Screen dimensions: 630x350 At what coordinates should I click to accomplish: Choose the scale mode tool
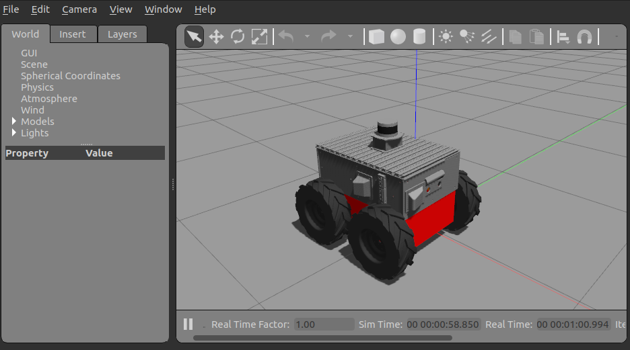click(x=259, y=36)
